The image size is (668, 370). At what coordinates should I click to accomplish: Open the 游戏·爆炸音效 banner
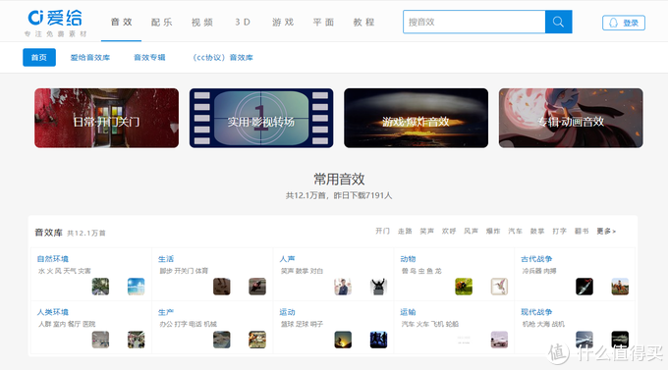coord(416,118)
